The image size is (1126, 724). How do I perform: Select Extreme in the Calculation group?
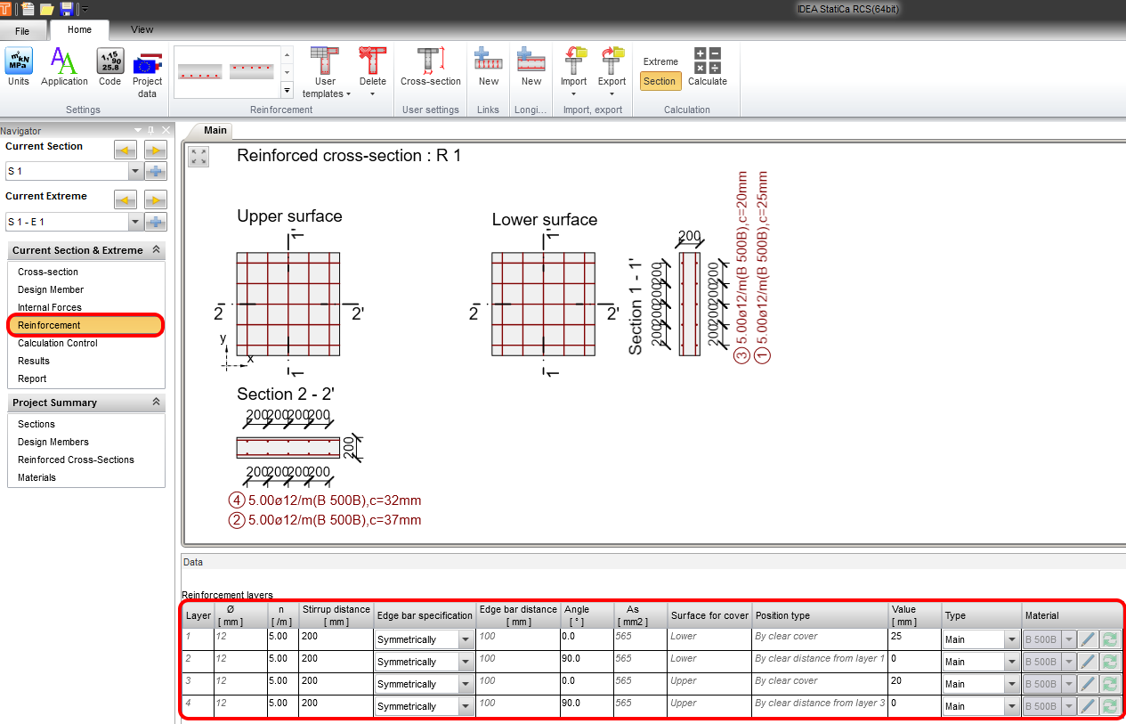(x=660, y=61)
